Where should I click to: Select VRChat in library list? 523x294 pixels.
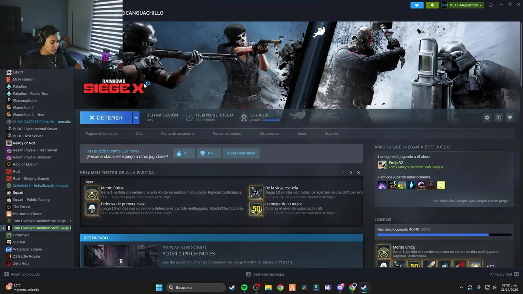pos(19,242)
